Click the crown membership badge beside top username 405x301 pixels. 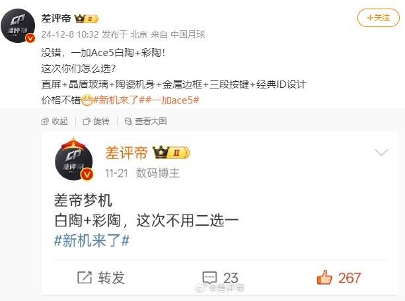click(x=87, y=18)
